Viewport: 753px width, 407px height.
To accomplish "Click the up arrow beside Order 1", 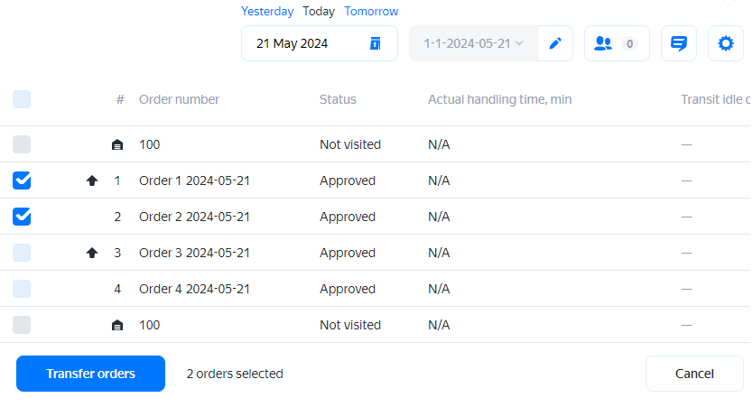I will (x=91, y=180).
